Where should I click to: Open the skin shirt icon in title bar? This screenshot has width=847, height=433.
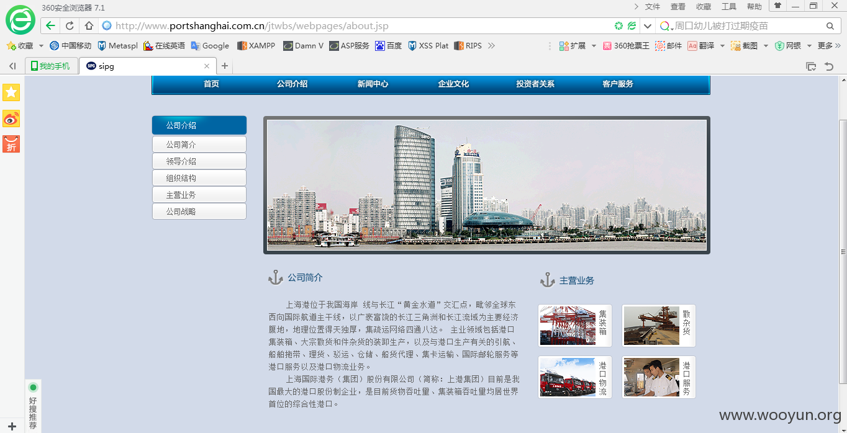coord(777,6)
